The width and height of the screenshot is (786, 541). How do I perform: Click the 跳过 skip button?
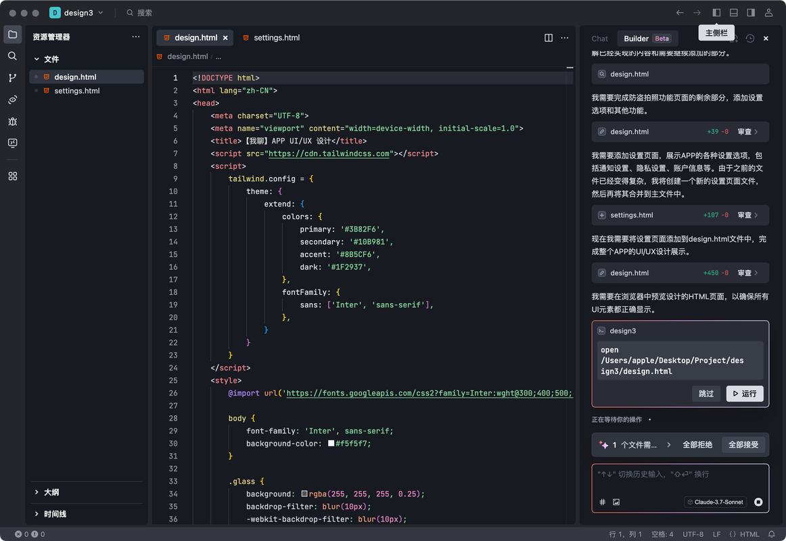(706, 394)
